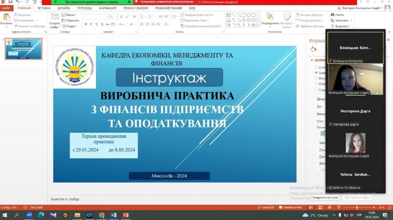The width and height of the screenshot is (393, 220).
Task: Check the hide background graphics checkbox
Action: (x=316, y=90)
